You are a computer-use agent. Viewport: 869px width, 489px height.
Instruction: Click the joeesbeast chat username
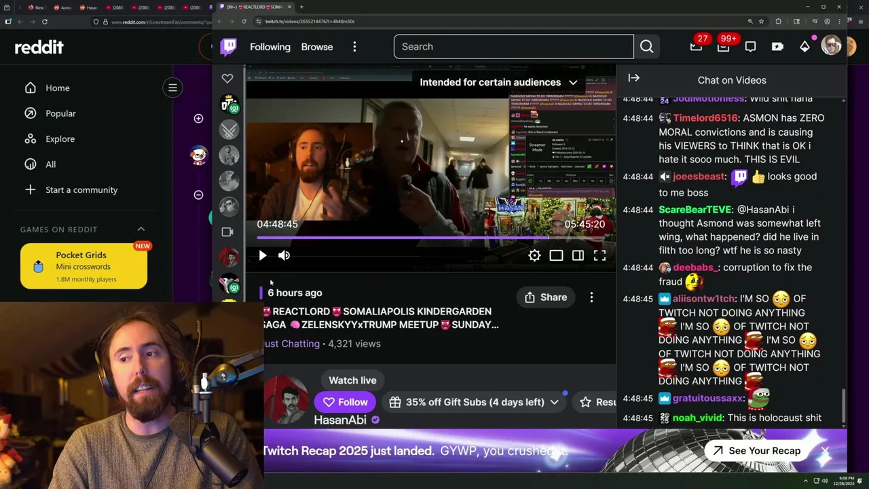click(x=699, y=177)
